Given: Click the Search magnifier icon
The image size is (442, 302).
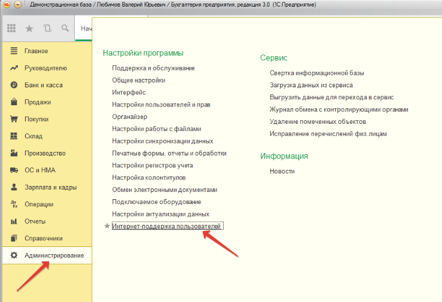Looking at the screenshot, I should point(65,28).
